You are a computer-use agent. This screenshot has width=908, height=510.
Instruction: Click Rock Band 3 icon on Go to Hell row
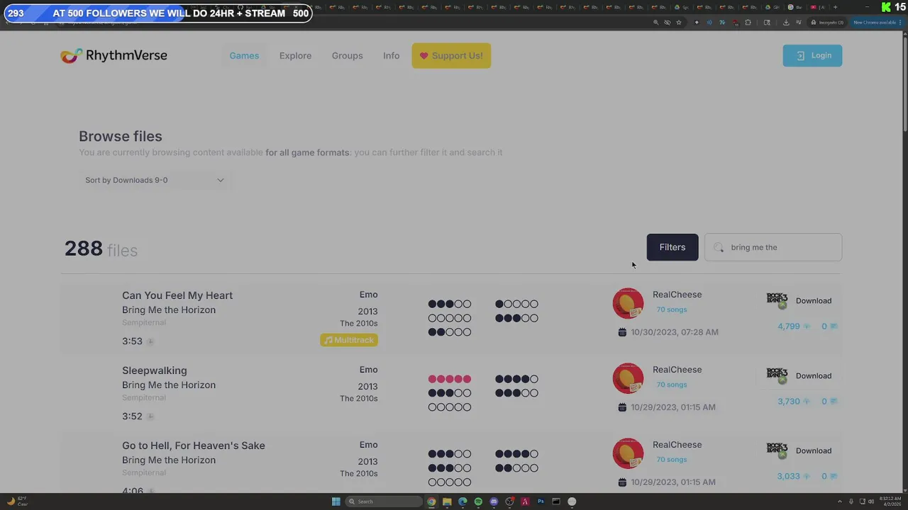777,450
